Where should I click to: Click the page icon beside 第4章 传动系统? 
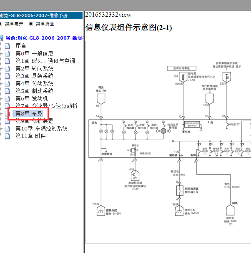[7, 84]
